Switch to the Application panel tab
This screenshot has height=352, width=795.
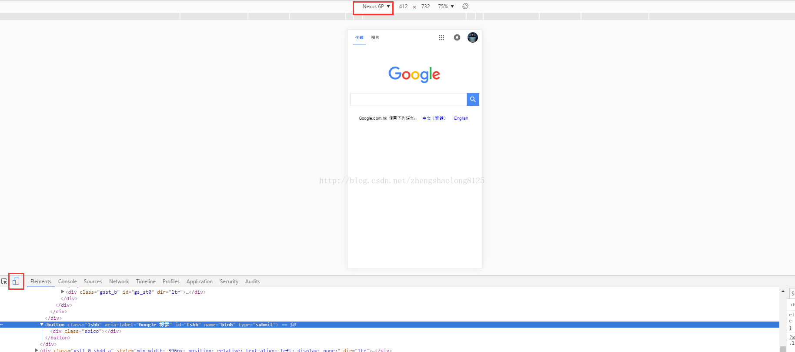(200, 282)
